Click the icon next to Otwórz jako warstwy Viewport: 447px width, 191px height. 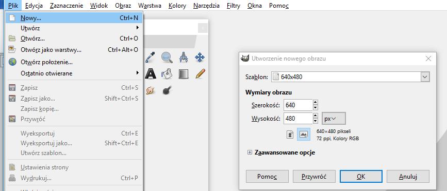(12, 50)
